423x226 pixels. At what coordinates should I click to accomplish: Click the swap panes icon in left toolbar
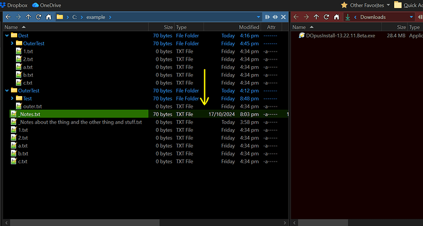tap(275, 17)
